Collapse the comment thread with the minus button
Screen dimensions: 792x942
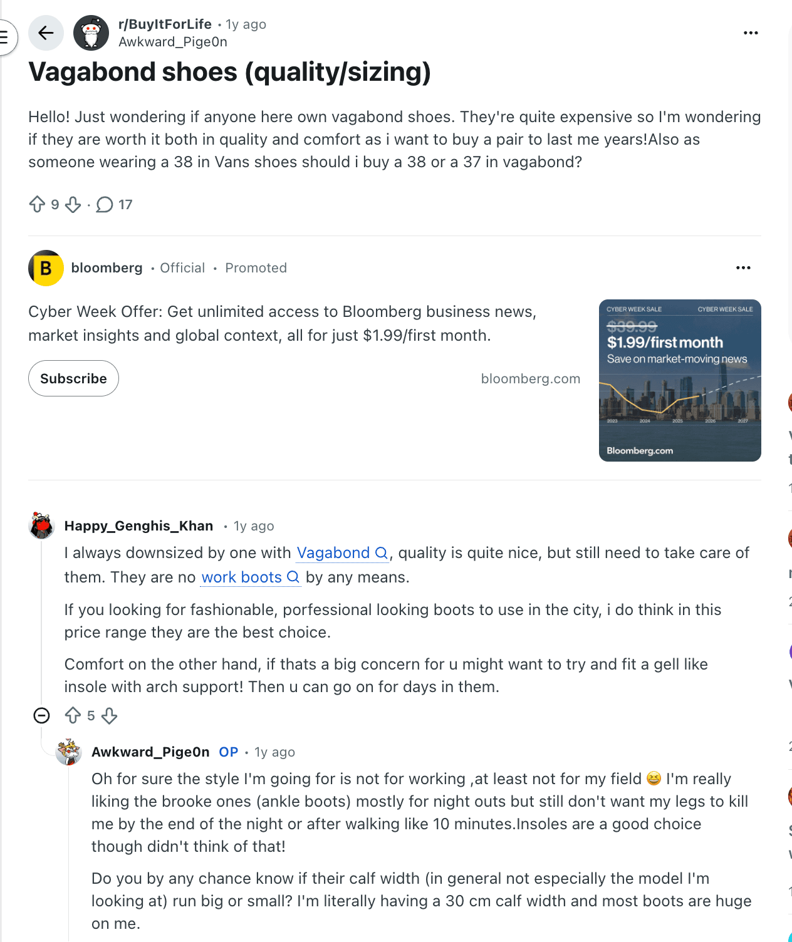click(41, 715)
